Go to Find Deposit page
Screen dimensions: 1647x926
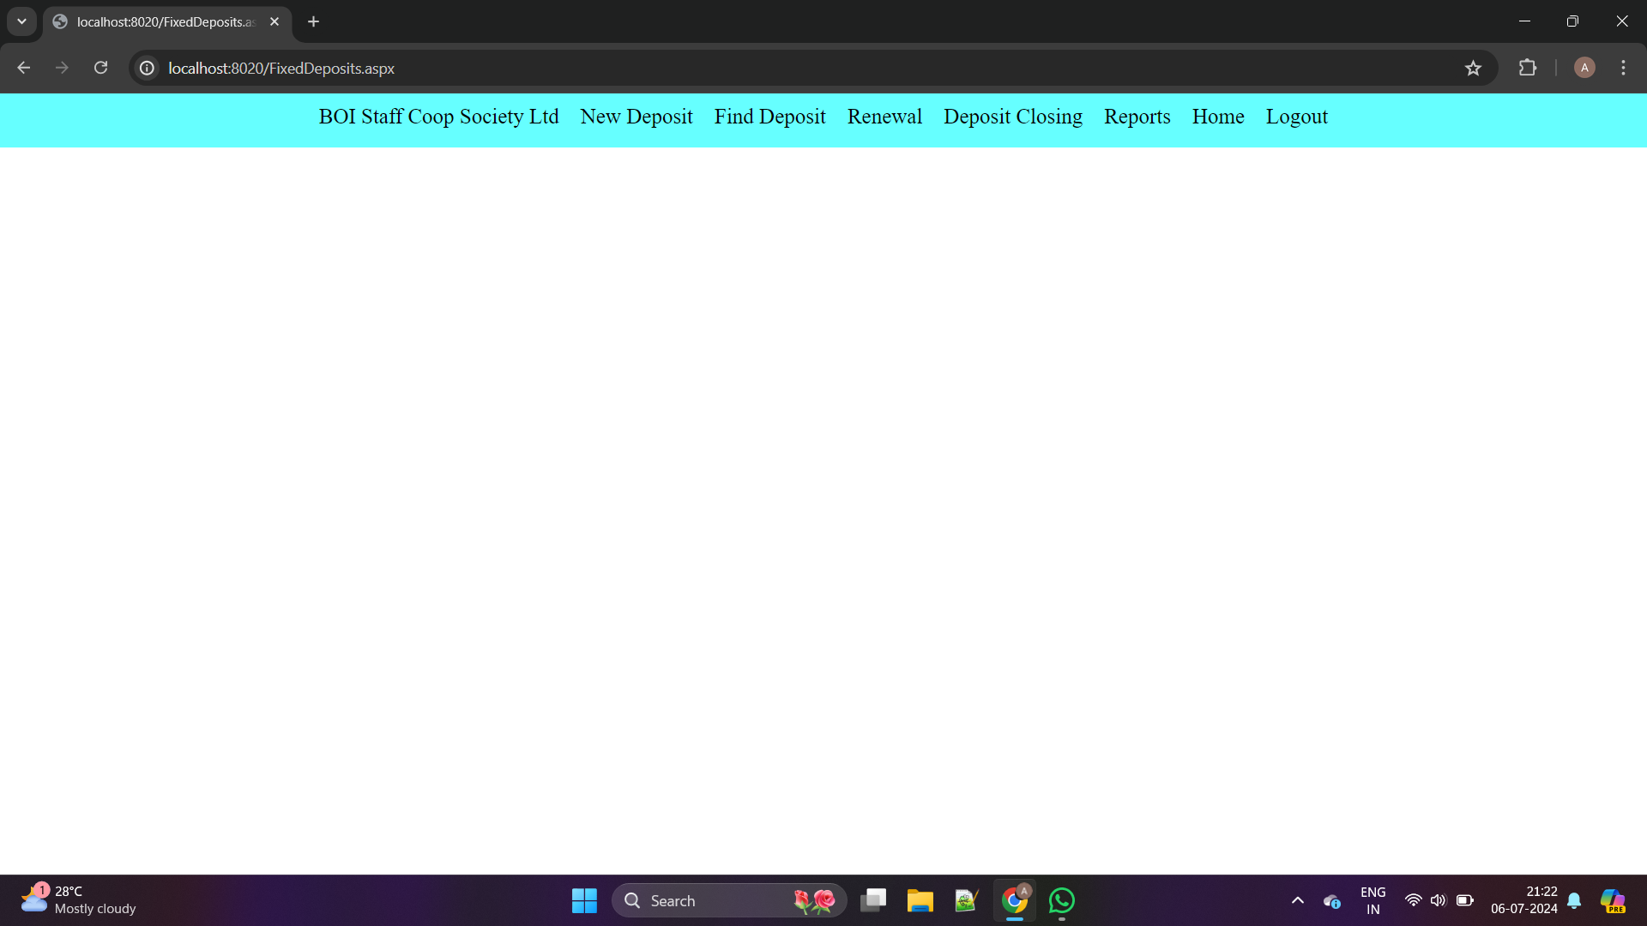pyautogui.click(x=769, y=117)
